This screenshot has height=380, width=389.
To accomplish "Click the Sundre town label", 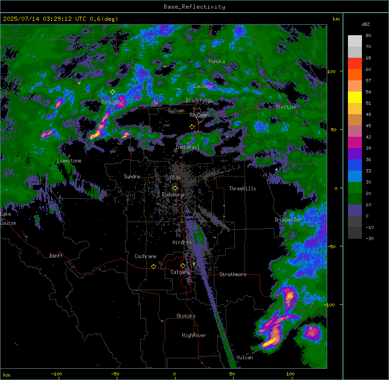I will 132,176.
